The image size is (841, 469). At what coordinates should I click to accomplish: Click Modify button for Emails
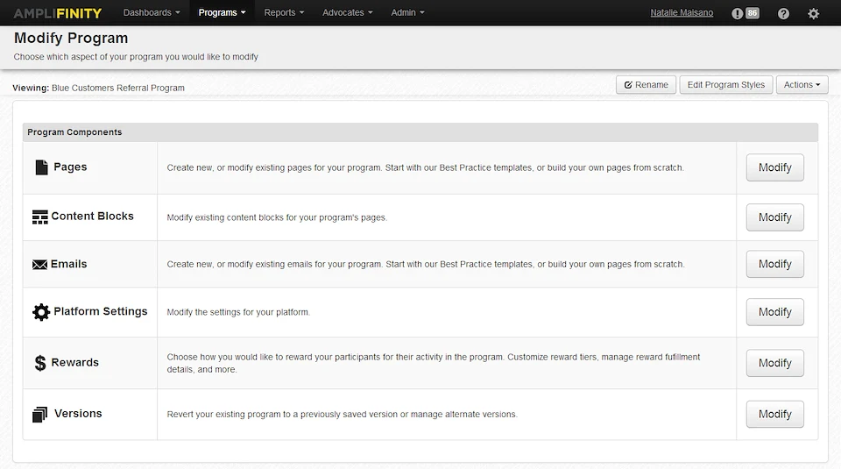[774, 264]
